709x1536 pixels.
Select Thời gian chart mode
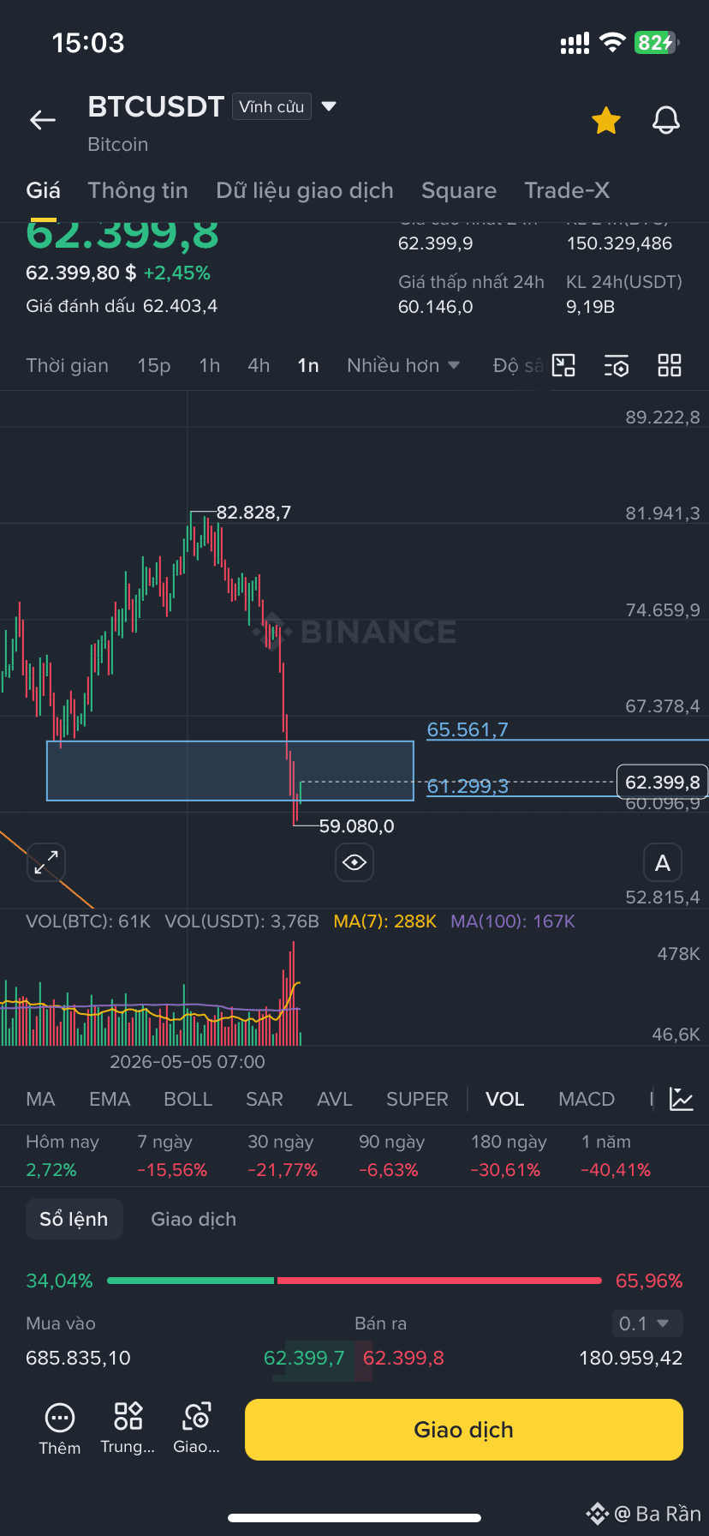[67, 366]
